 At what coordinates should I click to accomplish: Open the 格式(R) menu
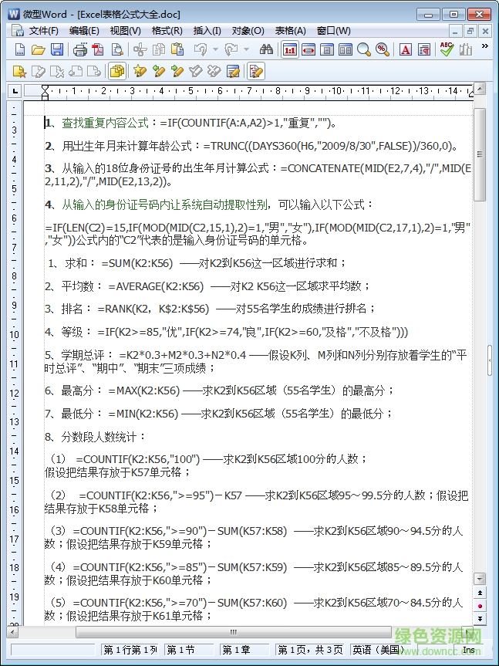(167, 31)
